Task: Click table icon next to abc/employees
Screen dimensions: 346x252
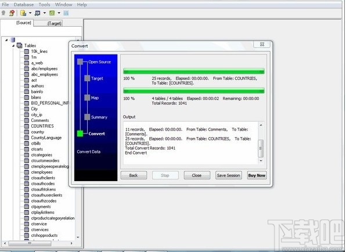Action: pos(27,69)
